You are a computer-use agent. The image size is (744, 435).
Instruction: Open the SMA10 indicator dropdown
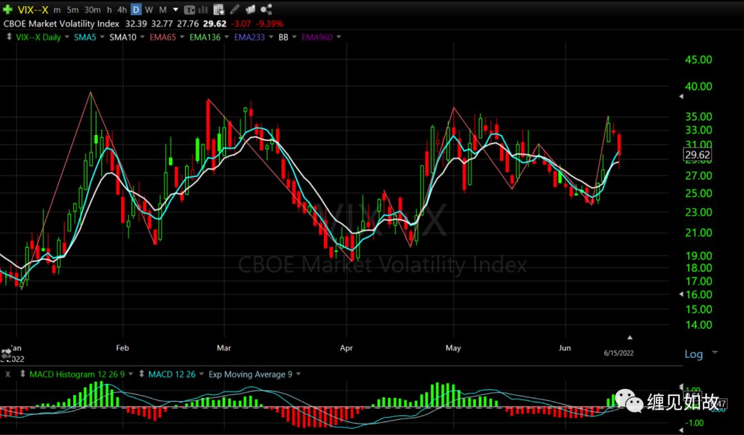tap(142, 37)
